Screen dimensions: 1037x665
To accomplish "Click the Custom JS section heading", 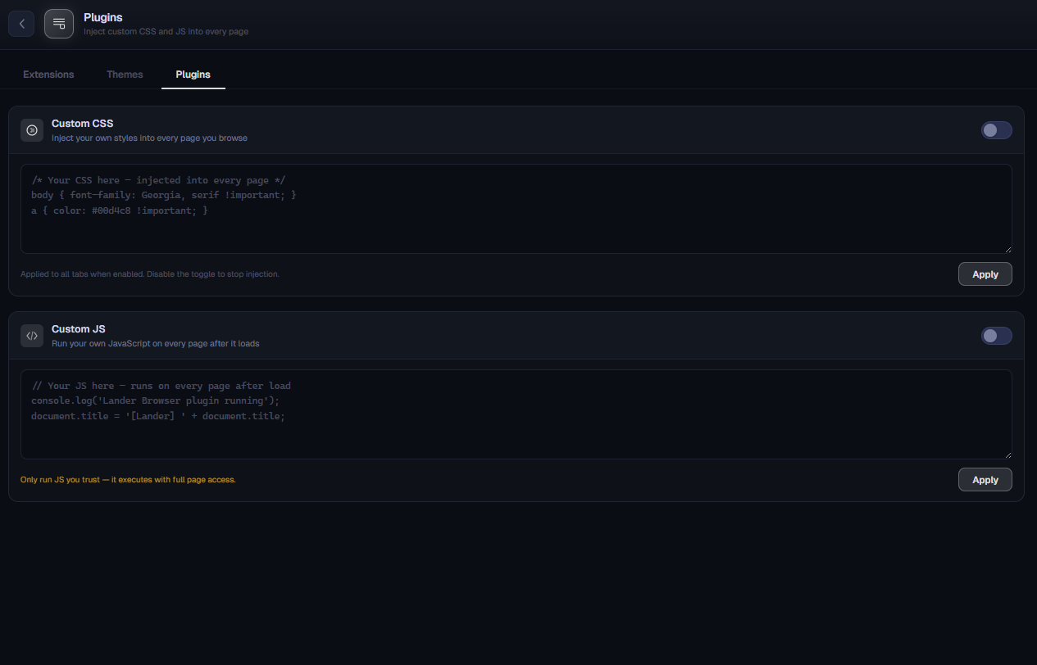I will [78, 329].
